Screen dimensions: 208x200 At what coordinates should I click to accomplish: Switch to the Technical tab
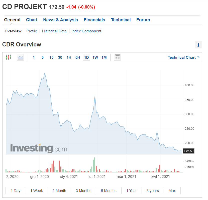121,20
